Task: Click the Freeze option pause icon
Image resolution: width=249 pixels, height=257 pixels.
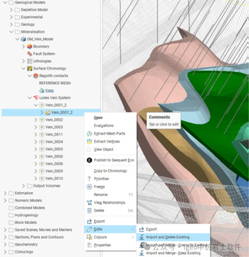Action: click(89, 187)
